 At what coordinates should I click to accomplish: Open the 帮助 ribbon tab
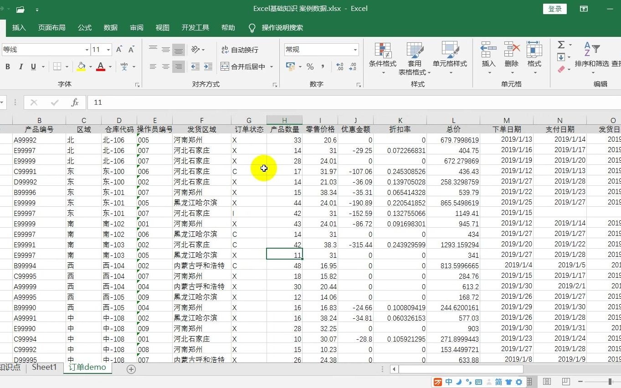point(228,28)
